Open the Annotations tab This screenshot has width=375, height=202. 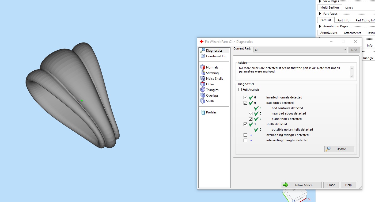pos(329,33)
